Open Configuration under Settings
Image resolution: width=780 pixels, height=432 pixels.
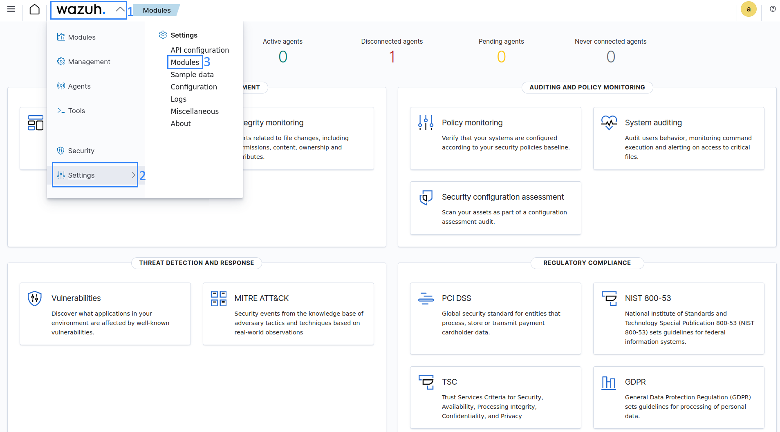194,87
